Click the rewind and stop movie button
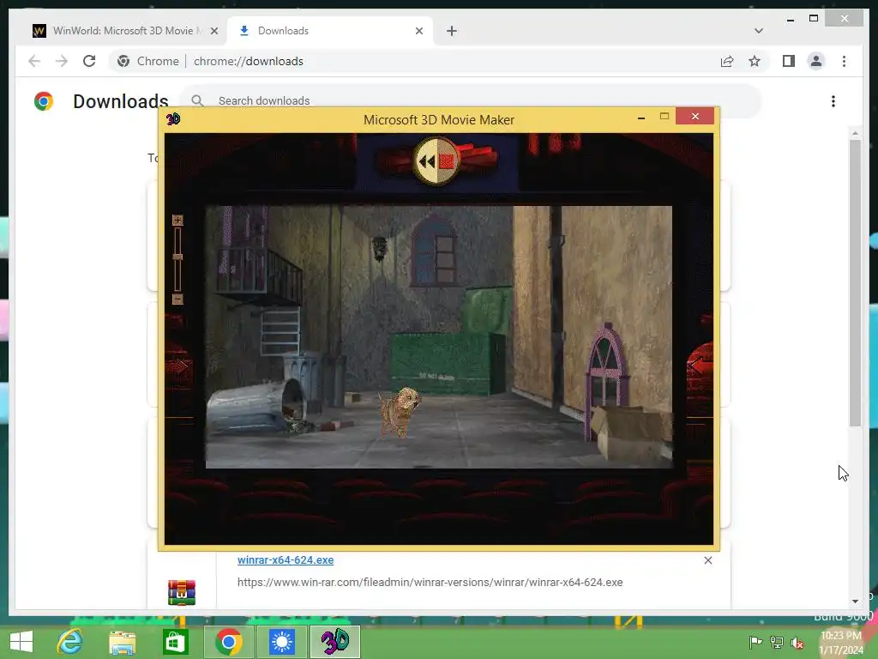This screenshot has height=659, width=878. tap(436, 161)
